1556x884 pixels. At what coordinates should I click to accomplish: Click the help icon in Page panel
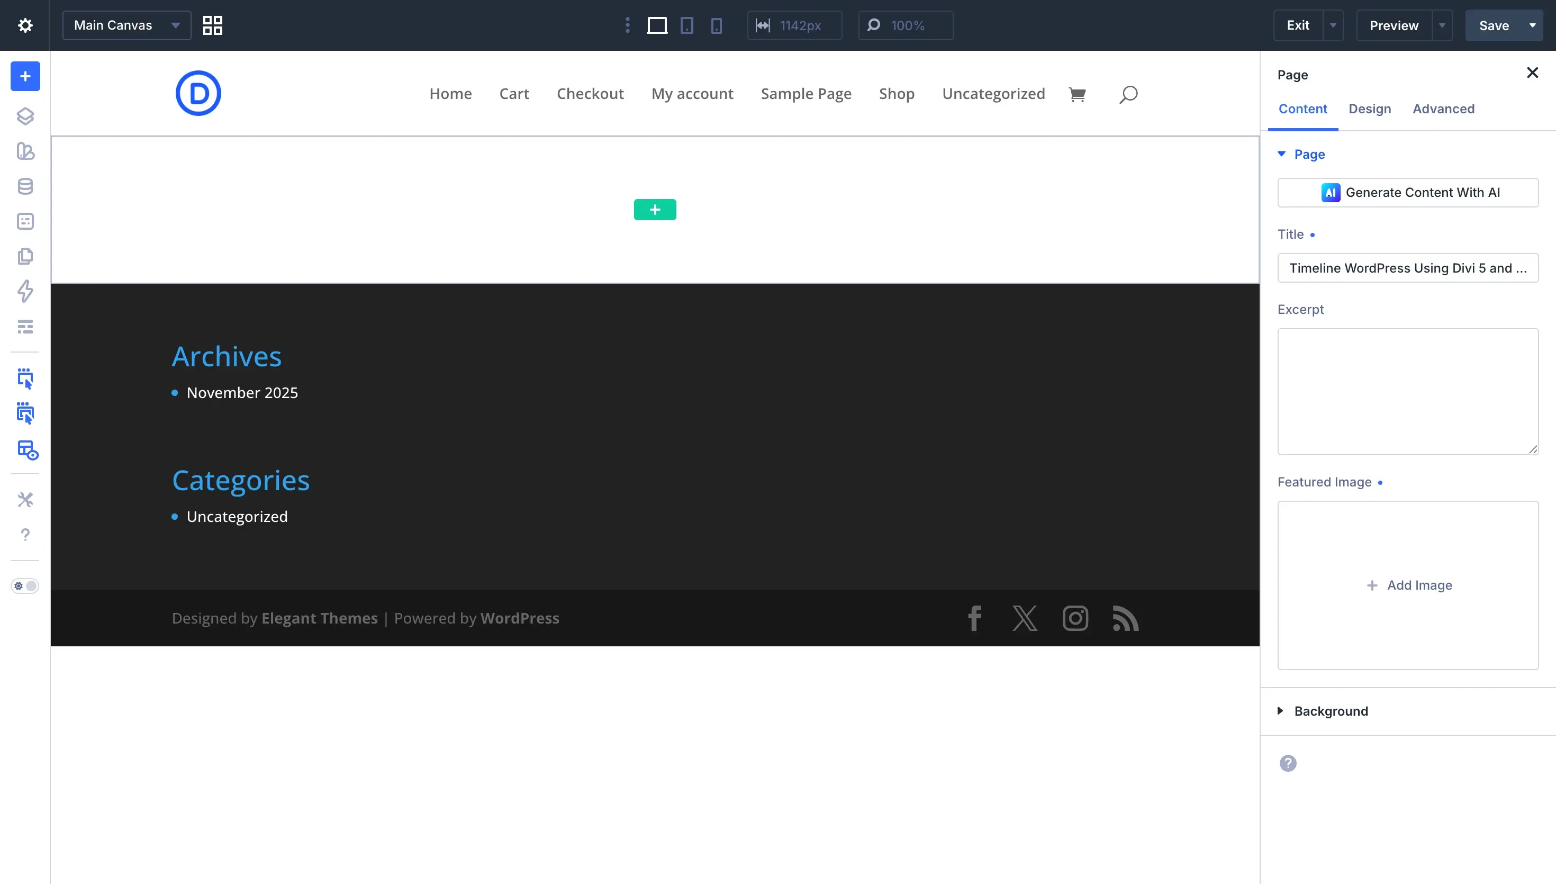1288,763
